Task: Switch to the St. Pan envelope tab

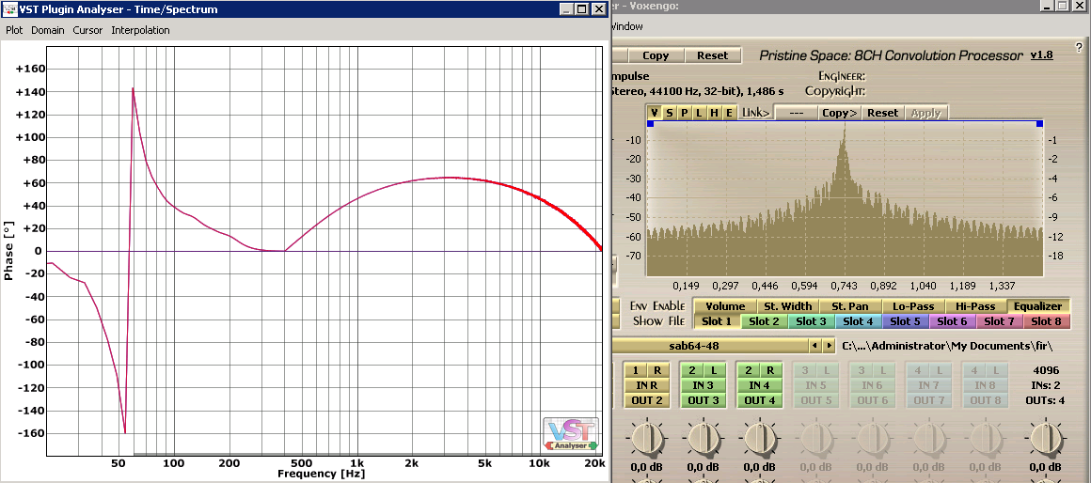Action: pos(851,306)
